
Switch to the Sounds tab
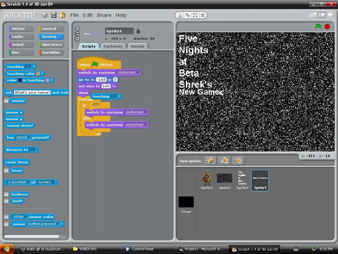138,46
